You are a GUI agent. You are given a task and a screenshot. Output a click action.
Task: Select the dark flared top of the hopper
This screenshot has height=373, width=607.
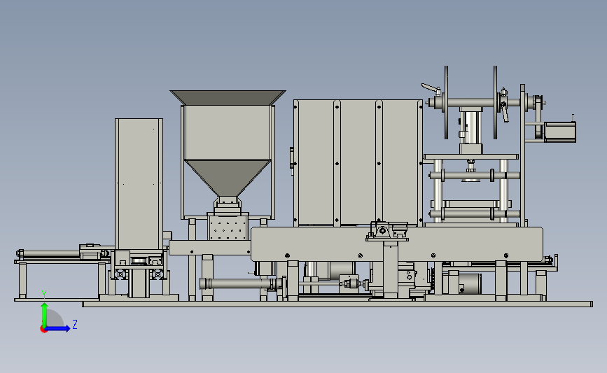pos(228,97)
